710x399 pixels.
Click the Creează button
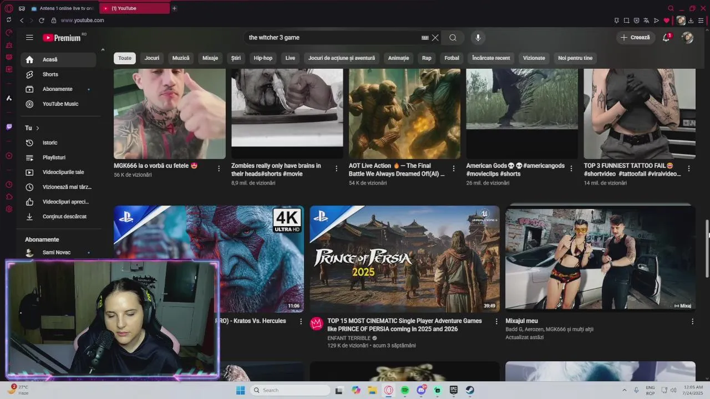(636, 38)
